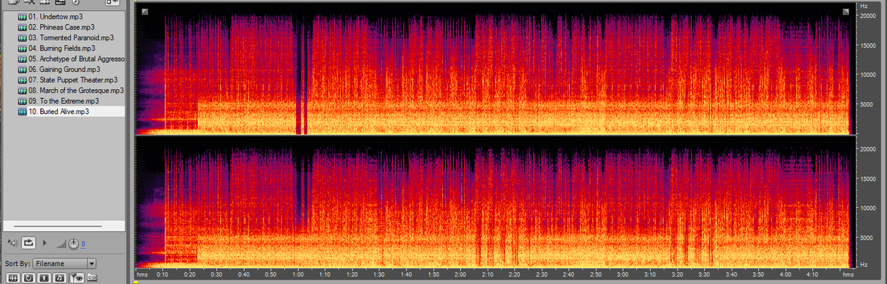This screenshot has width=887, height=284.
Task: Click 4:00 on the timeline ruler
Action: click(x=785, y=275)
